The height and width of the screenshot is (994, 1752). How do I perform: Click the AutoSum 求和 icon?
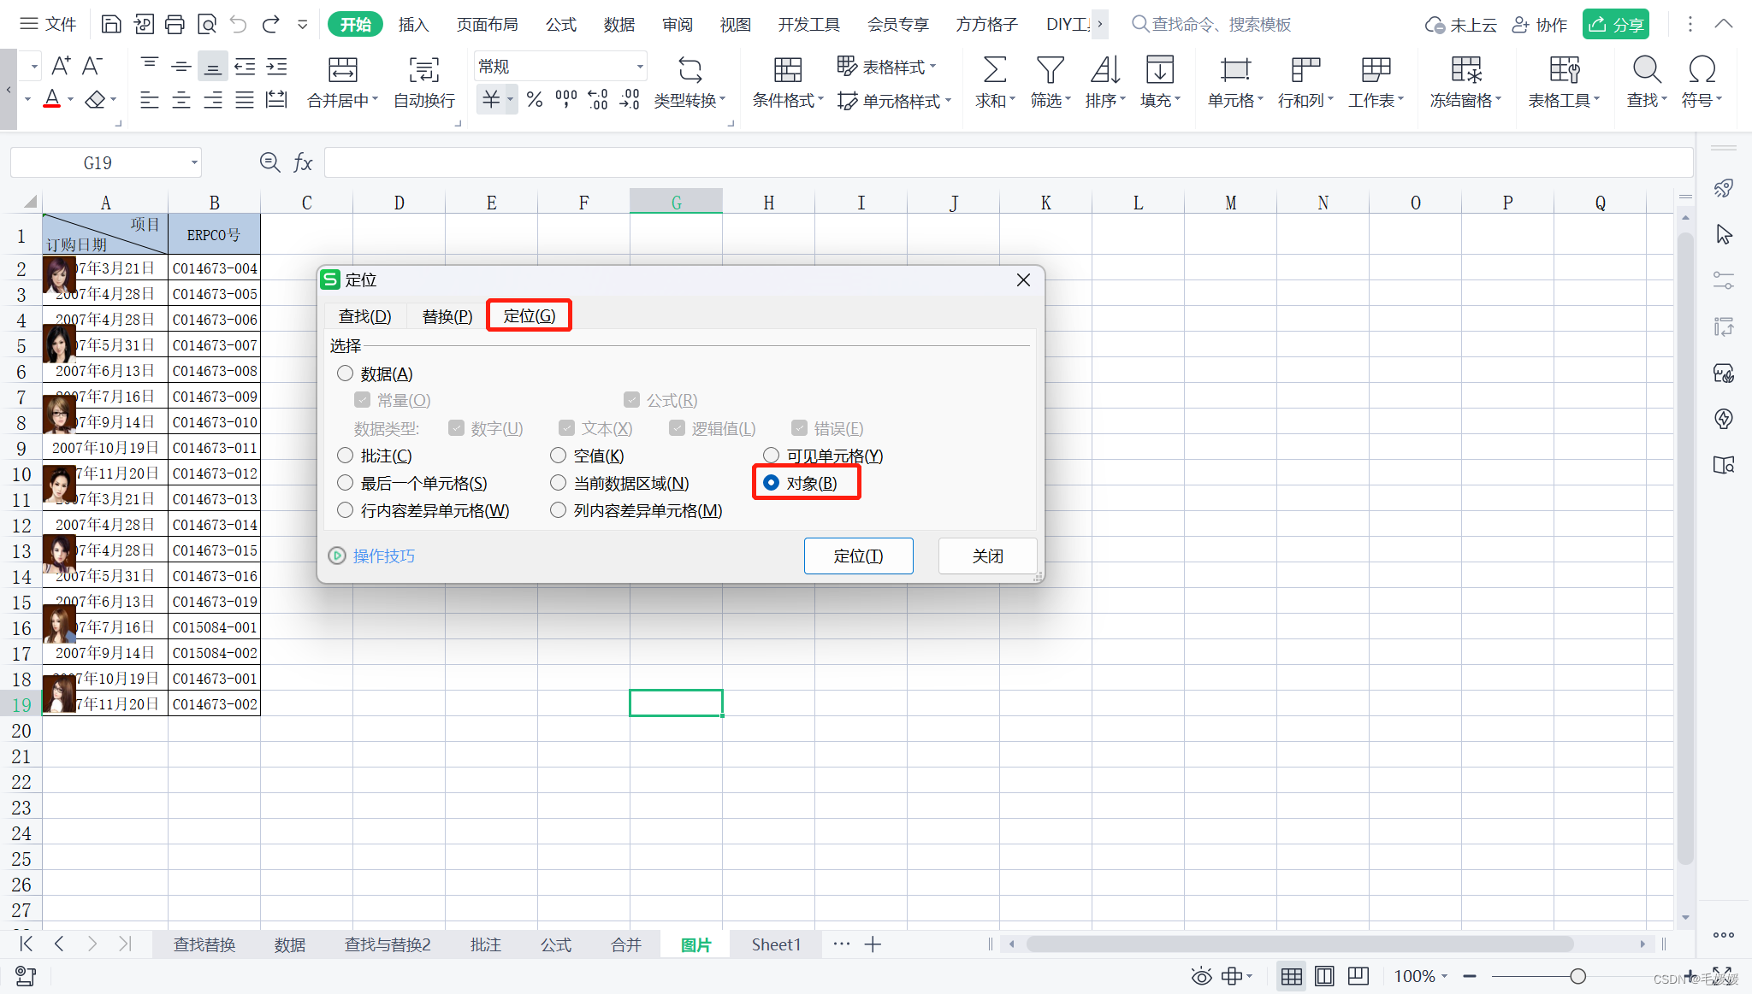click(994, 70)
